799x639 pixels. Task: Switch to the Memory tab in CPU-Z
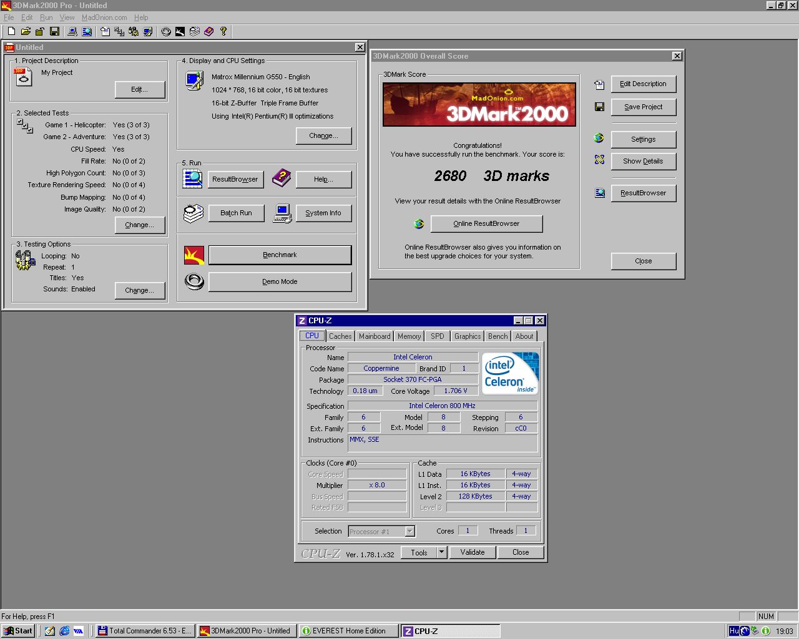(x=409, y=336)
